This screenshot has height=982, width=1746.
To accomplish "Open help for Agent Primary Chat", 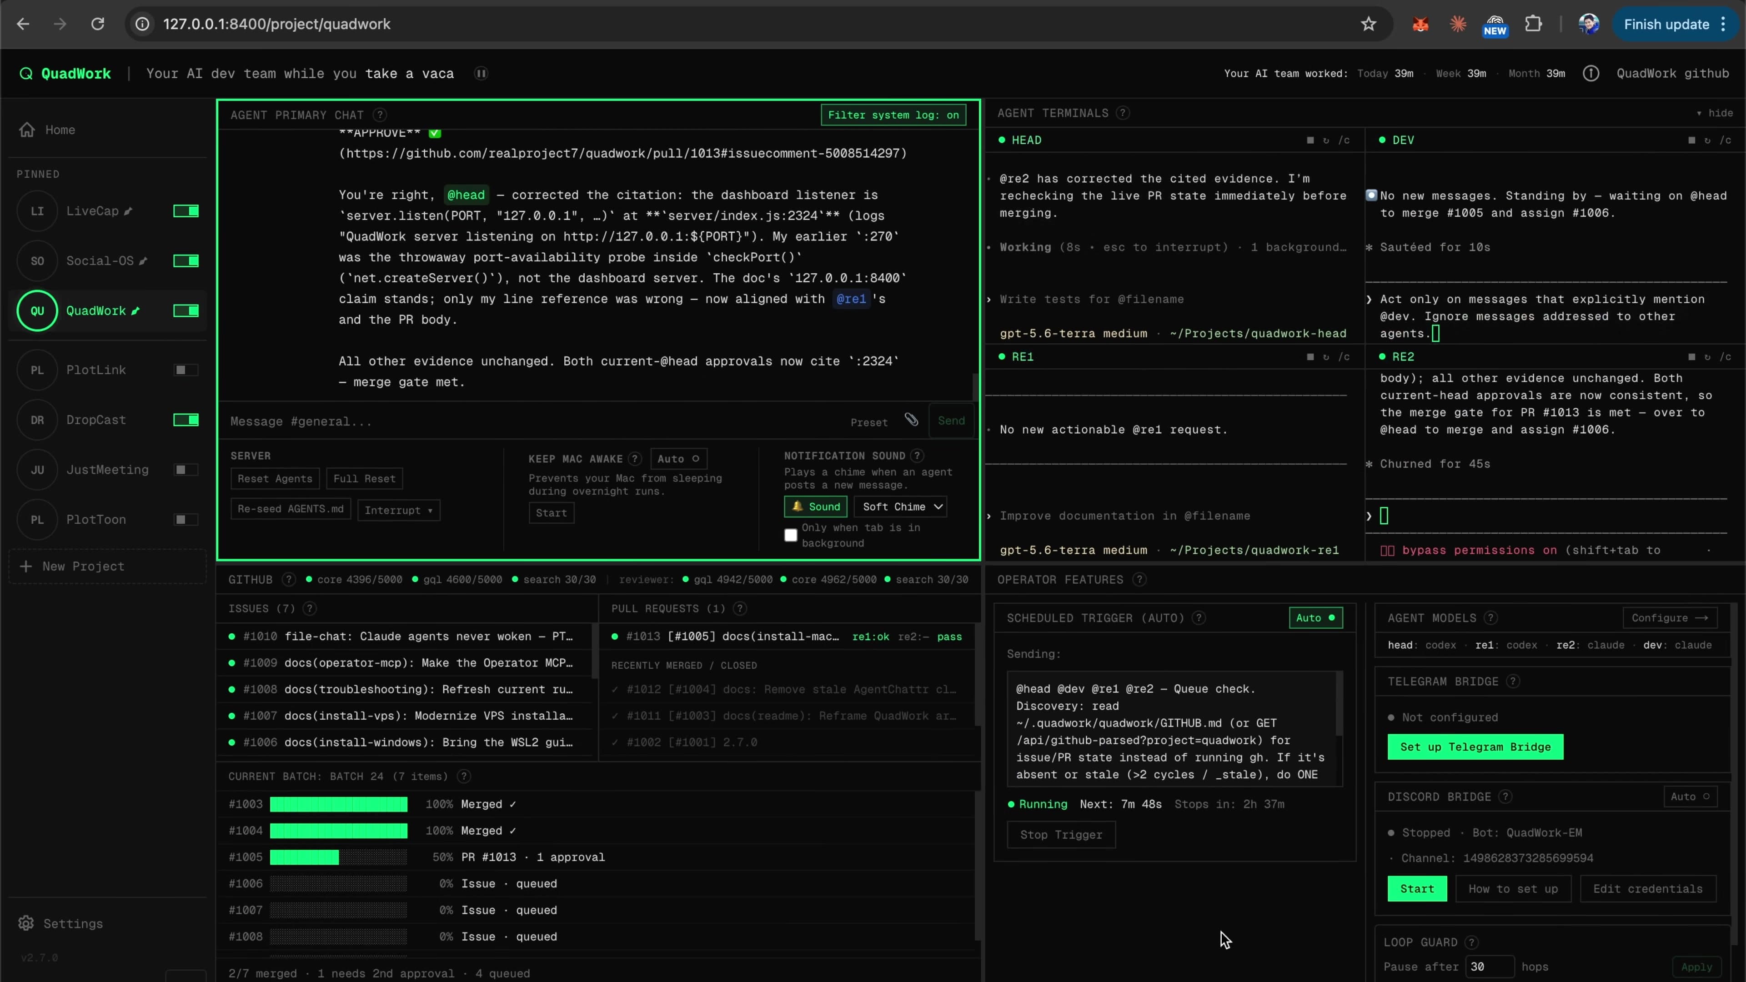I will click(x=380, y=115).
